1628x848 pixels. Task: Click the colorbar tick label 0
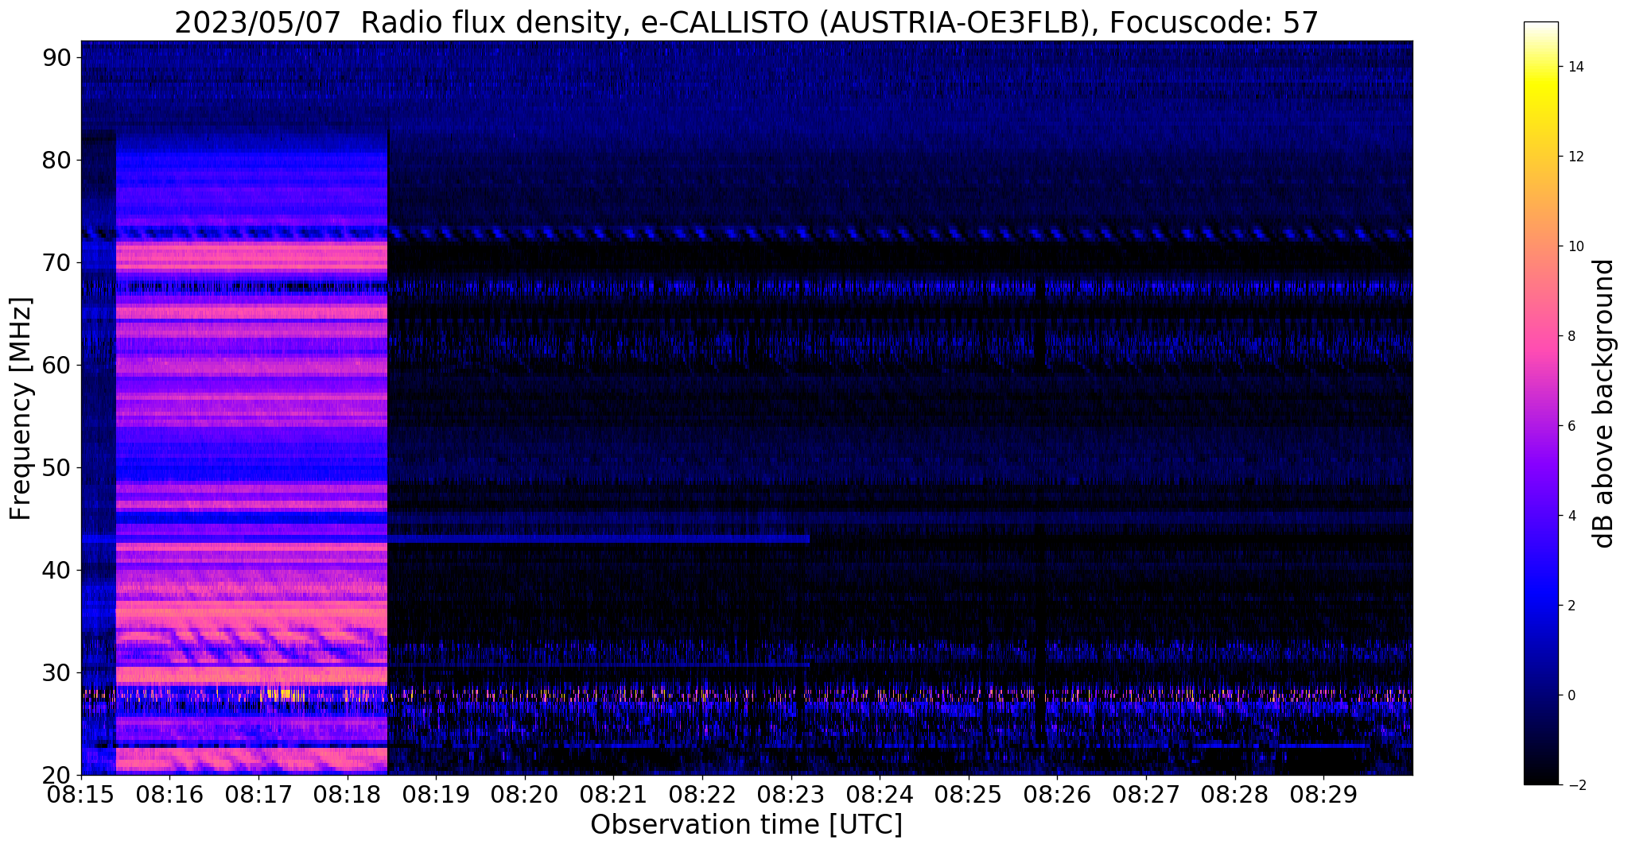pyautogui.click(x=1571, y=695)
